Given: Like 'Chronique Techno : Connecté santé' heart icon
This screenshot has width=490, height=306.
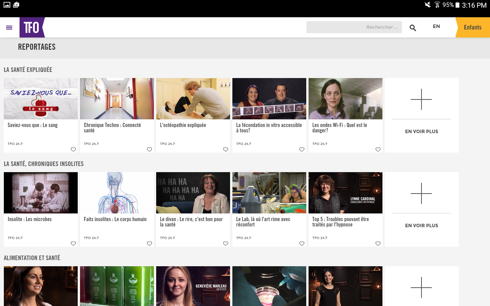Looking at the screenshot, I should [149, 150].
